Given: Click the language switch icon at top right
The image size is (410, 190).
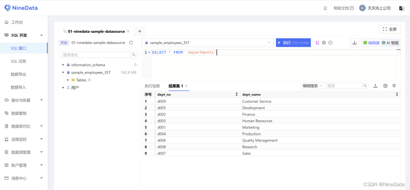Looking at the screenshot, I should (402, 8).
